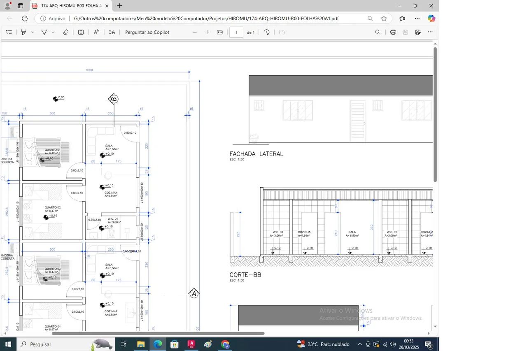Click the add text box tool
527x351 pixels.
(x=81, y=32)
